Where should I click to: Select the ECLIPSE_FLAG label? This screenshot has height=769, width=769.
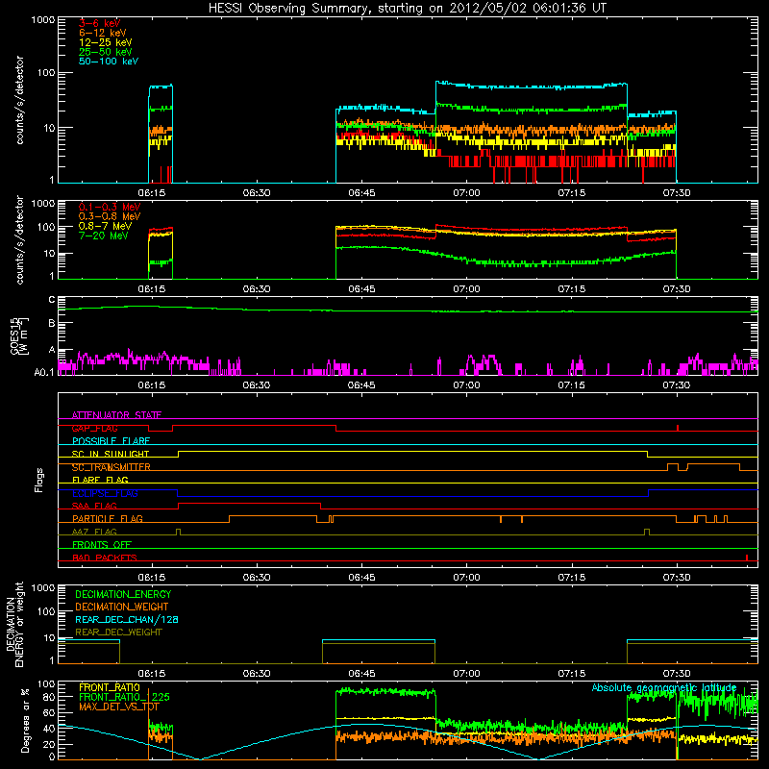coord(105,493)
